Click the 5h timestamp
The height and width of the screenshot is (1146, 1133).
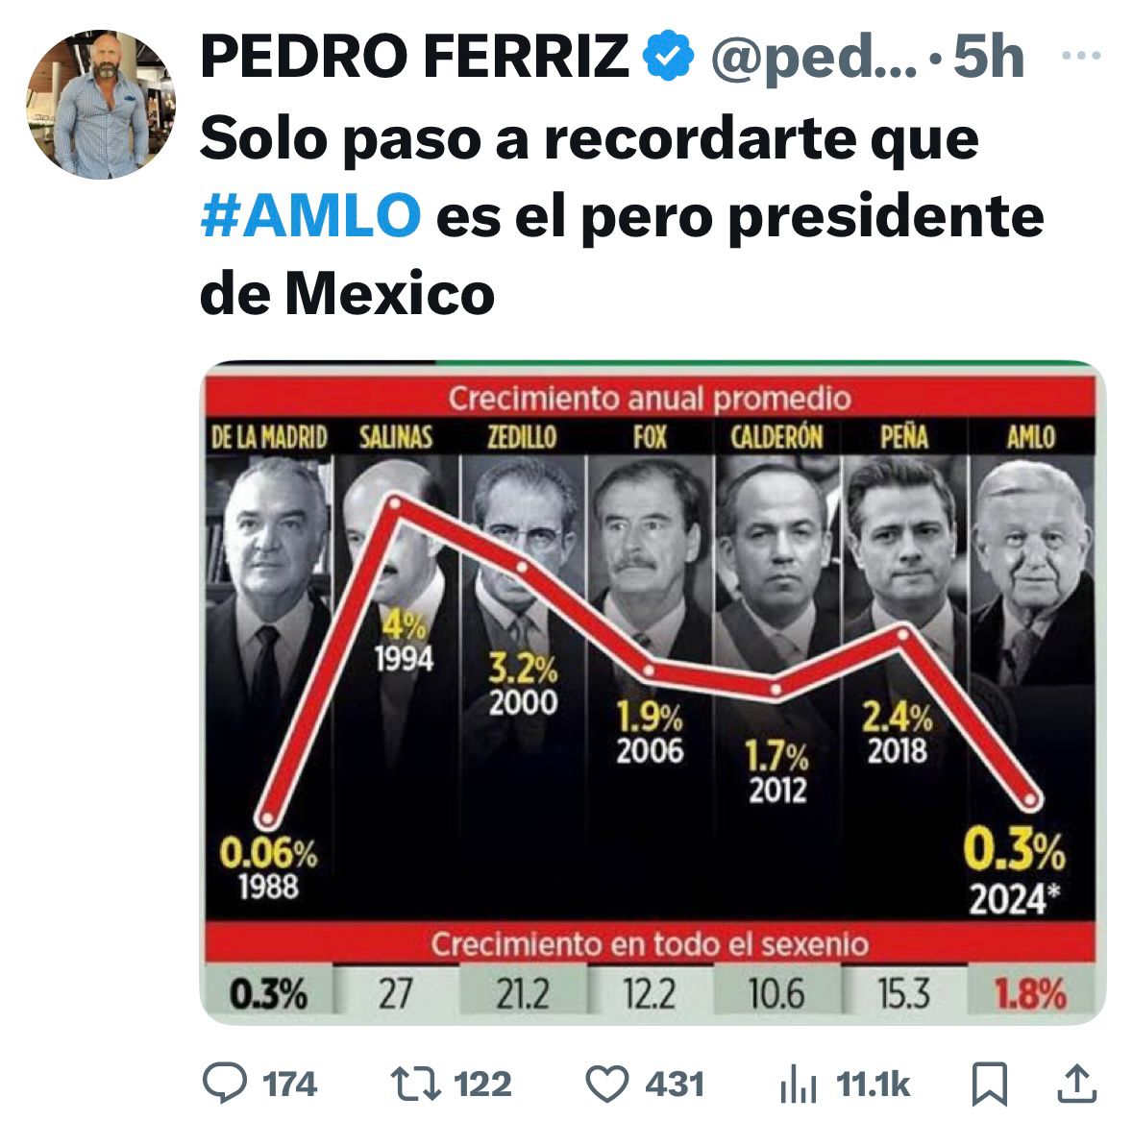988,56
